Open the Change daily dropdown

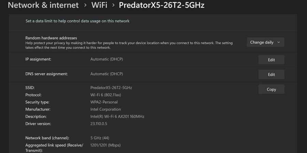point(265,42)
